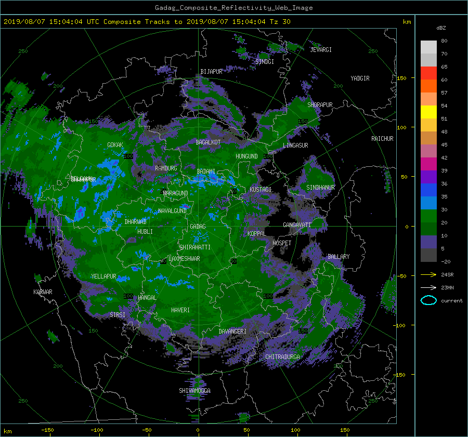Click the purple 39 dBZ legend swatch
Image resolution: width=468 pixels, height=437 pixels.
[x=428, y=177]
